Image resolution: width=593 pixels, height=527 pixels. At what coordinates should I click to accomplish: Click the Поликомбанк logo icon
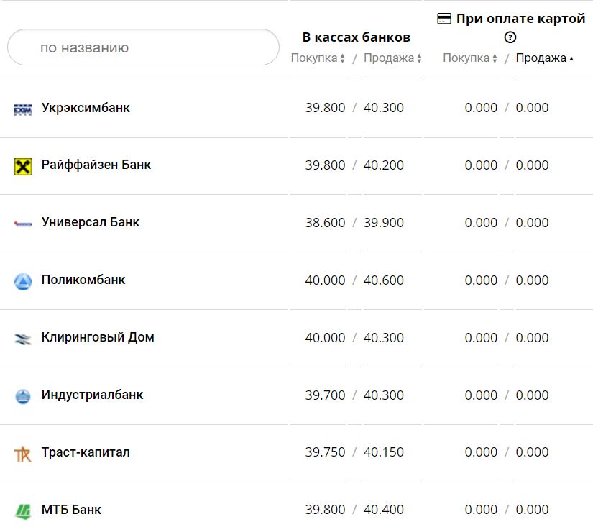pos(23,281)
